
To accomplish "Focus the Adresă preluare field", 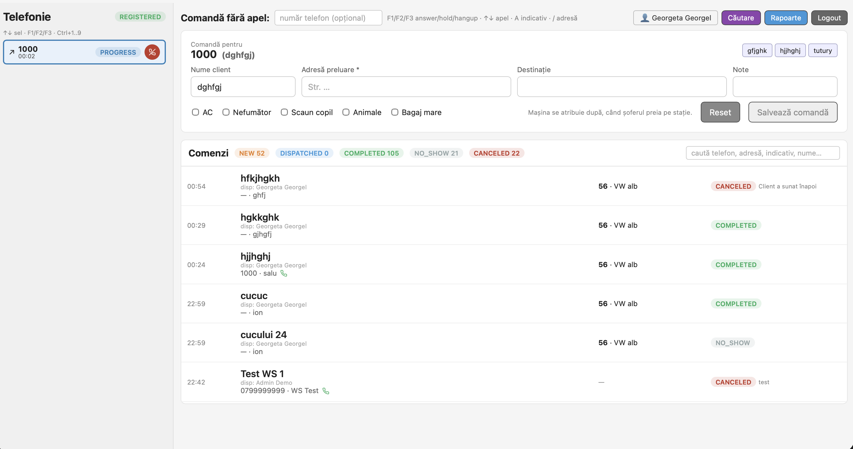I will [406, 87].
